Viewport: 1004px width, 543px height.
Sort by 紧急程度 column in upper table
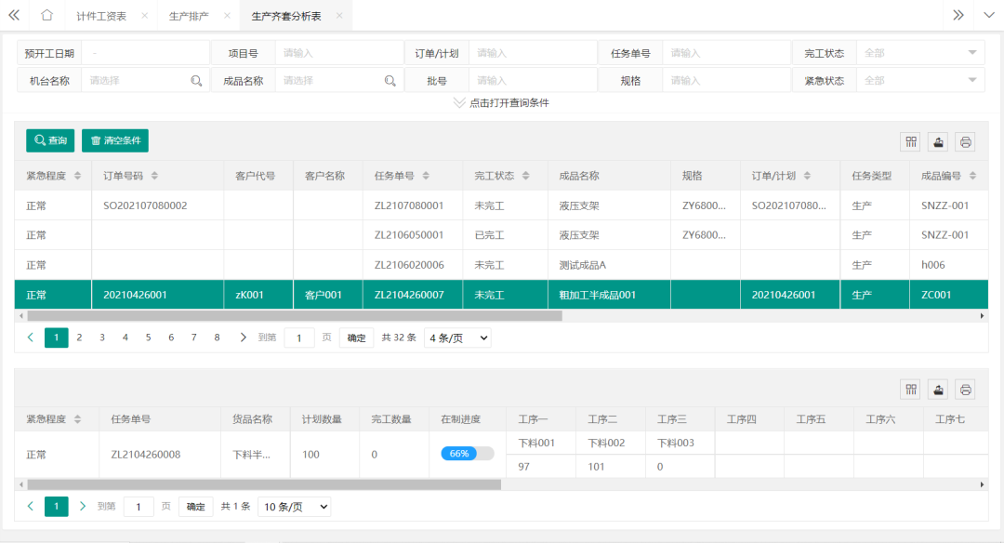tap(77, 176)
